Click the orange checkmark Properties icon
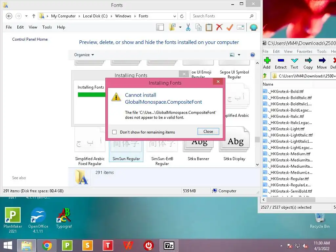Screen dimensions: 336x252 click(230, 27)
